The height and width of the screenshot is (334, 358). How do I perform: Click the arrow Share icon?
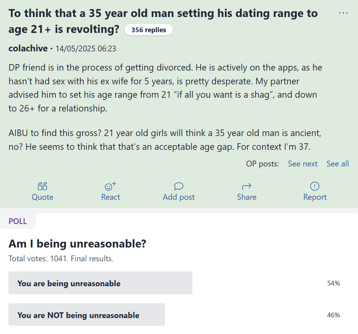point(247,186)
